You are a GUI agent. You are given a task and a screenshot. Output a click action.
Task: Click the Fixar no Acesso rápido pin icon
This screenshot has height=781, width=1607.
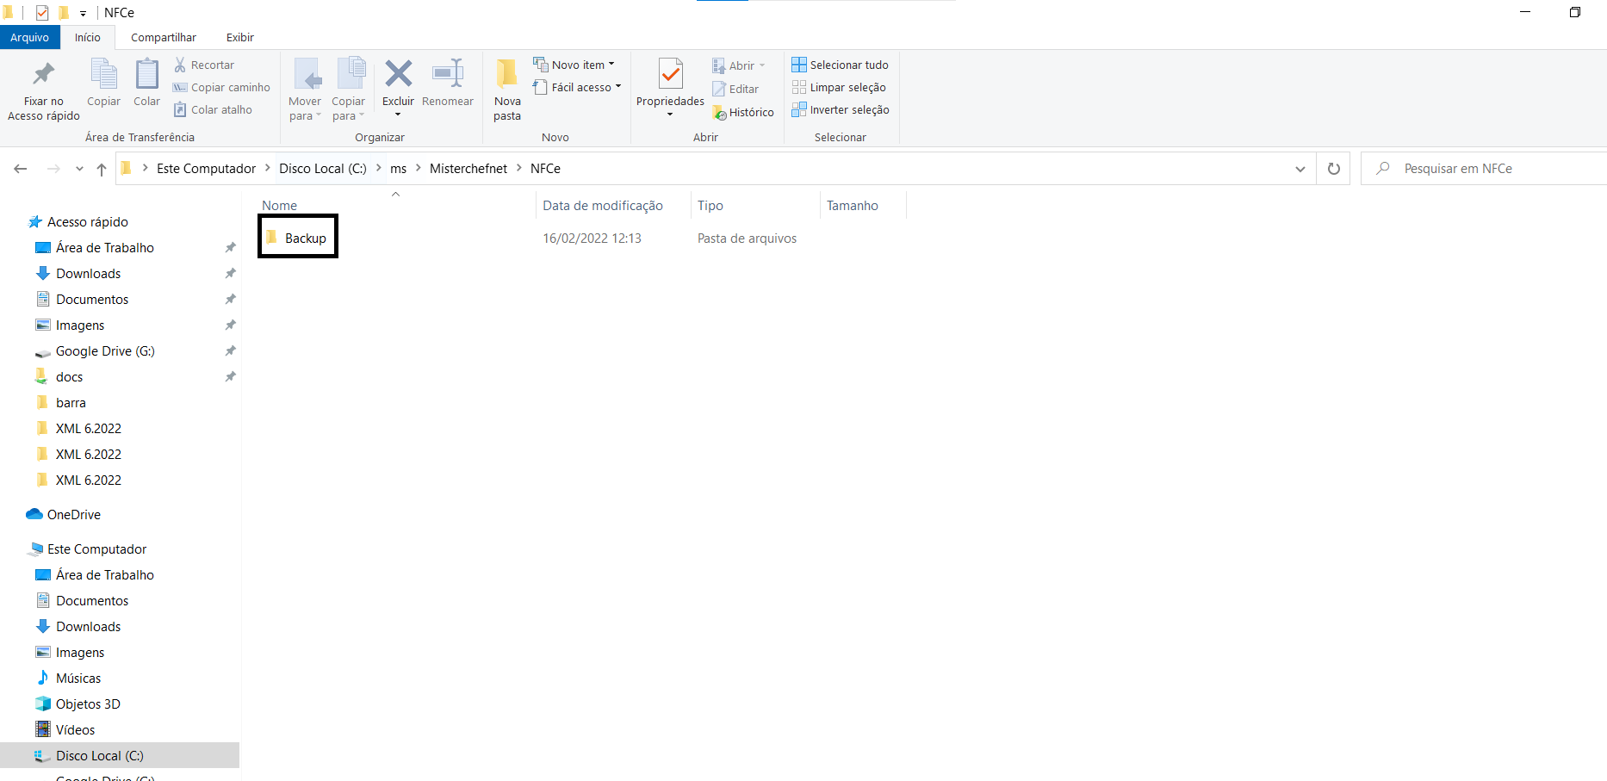(x=43, y=75)
